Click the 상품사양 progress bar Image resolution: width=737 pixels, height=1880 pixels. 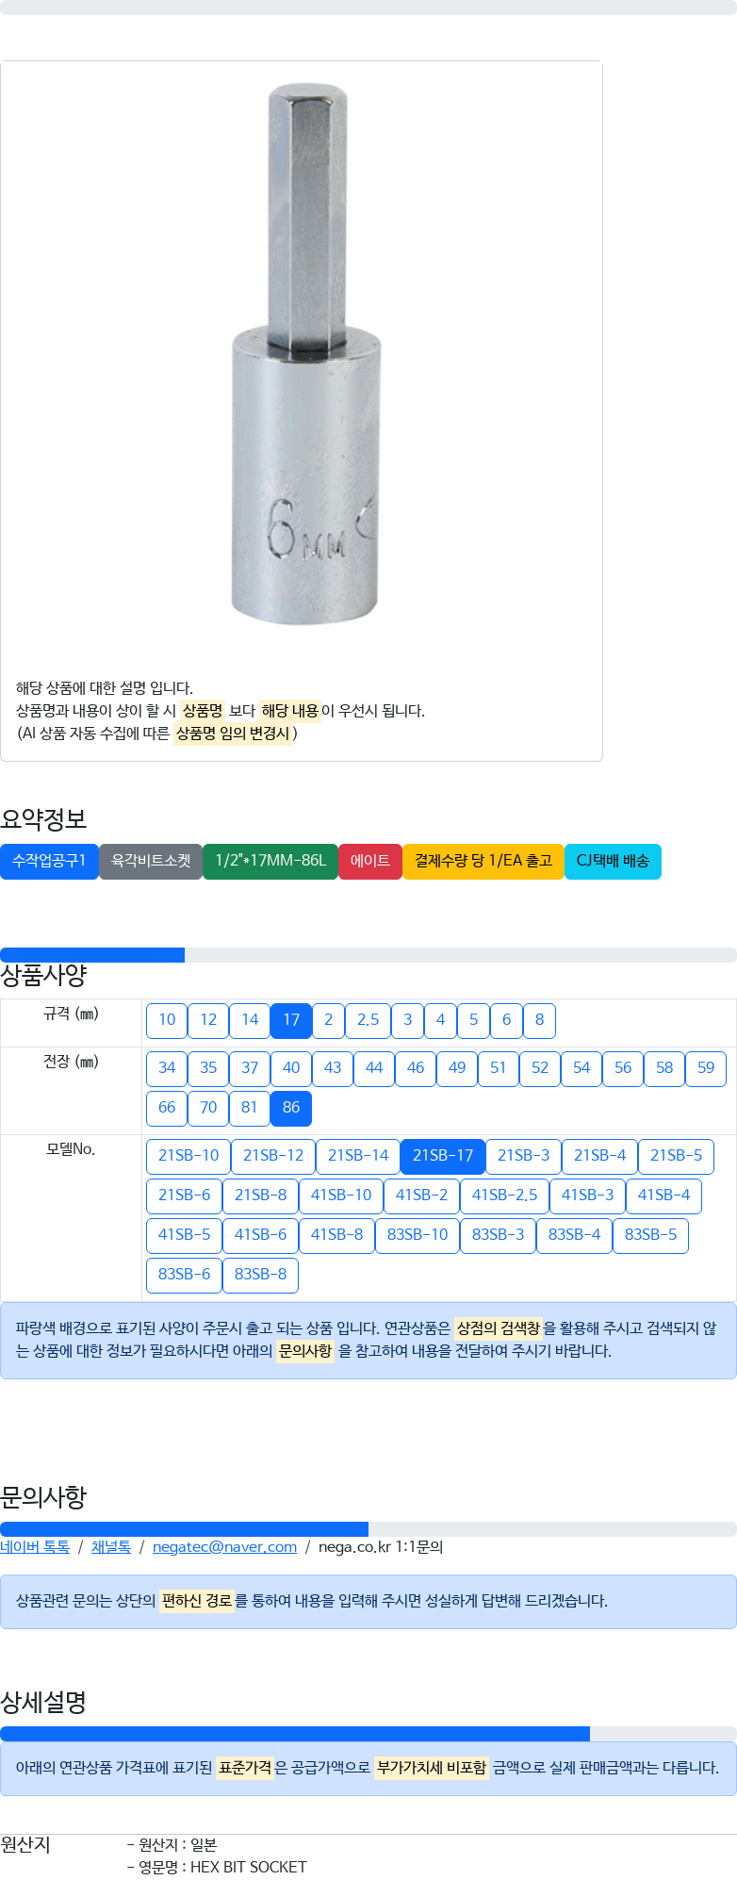(x=368, y=955)
